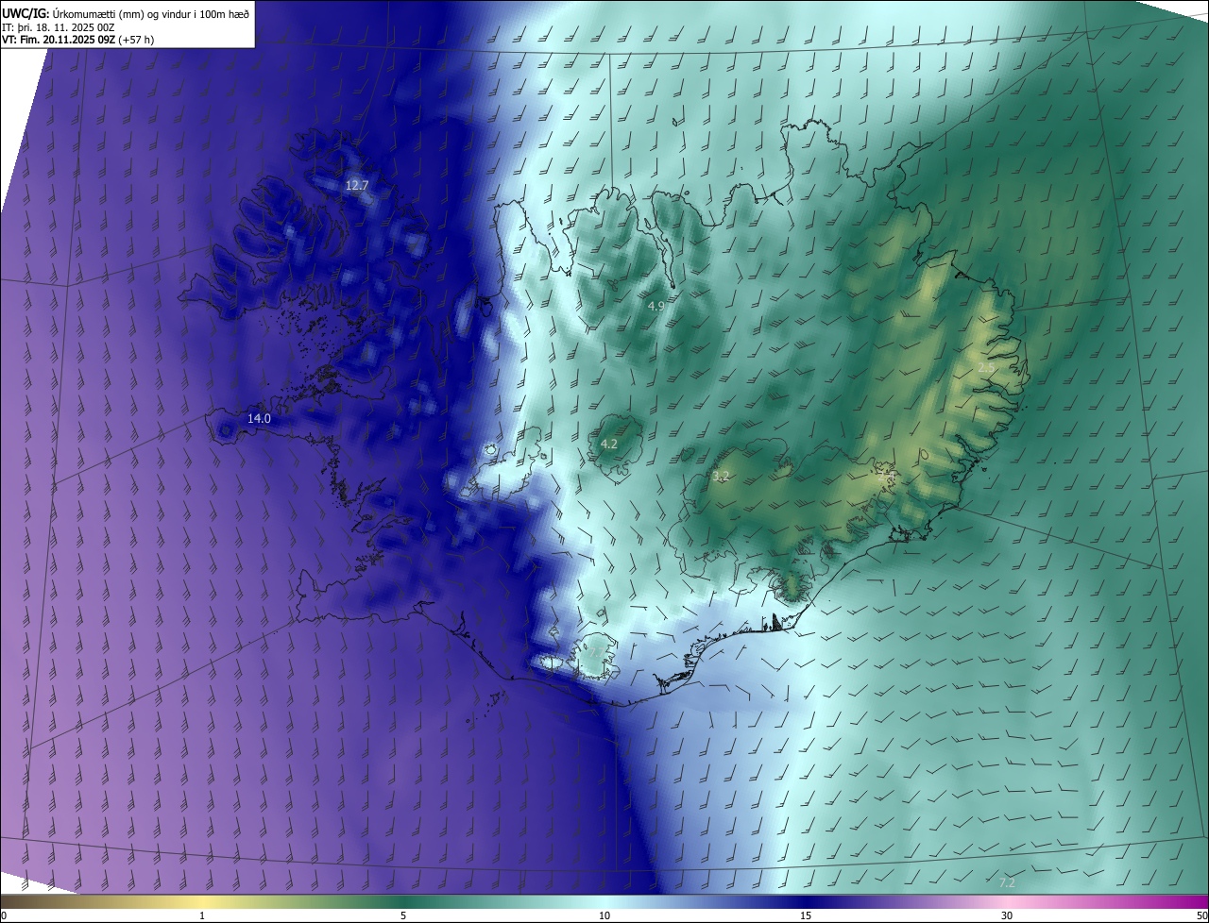Click the 7.2 value label on the map
Viewport: 1209px width, 923px height.
pos(1007,882)
